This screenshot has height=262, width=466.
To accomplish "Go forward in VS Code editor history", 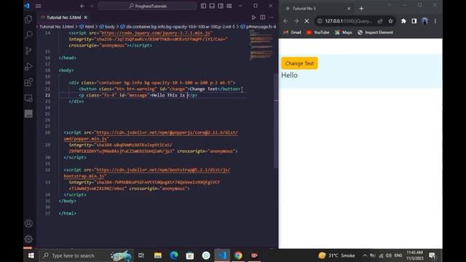I will point(92,6).
